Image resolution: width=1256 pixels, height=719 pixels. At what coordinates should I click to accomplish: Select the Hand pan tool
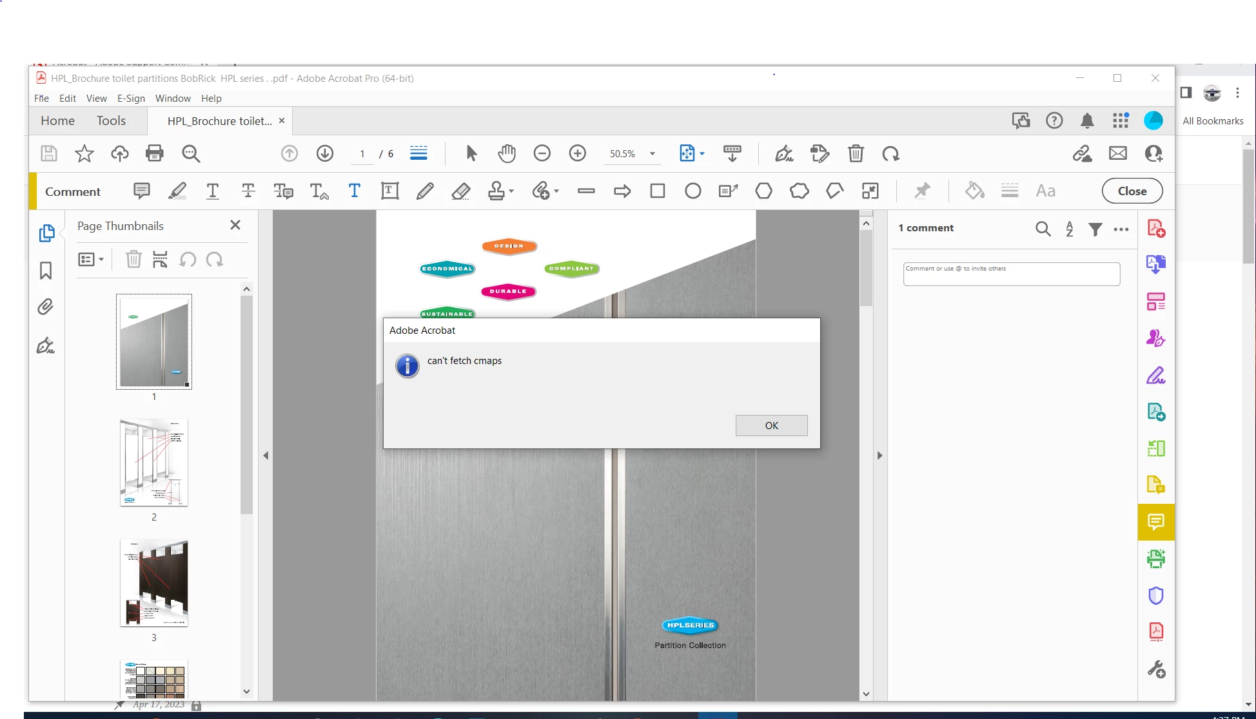(x=507, y=153)
